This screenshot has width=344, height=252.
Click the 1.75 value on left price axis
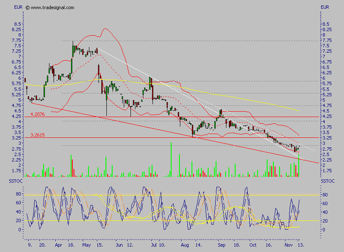pyautogui.click(x=17, y=171)
